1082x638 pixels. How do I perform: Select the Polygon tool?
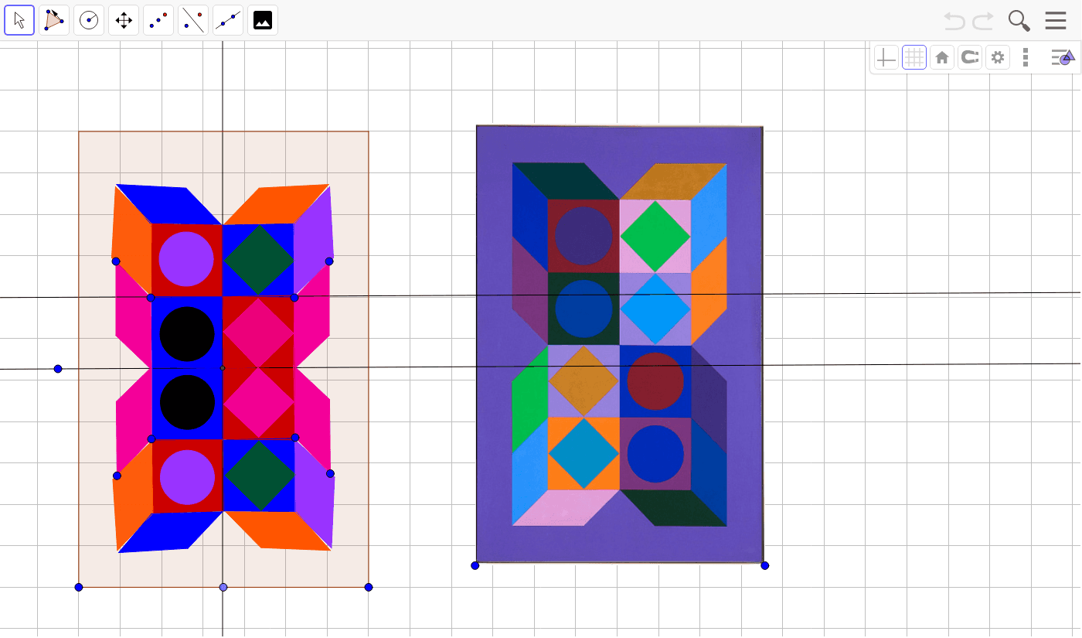pyautogui.click(x=54, y=20)
